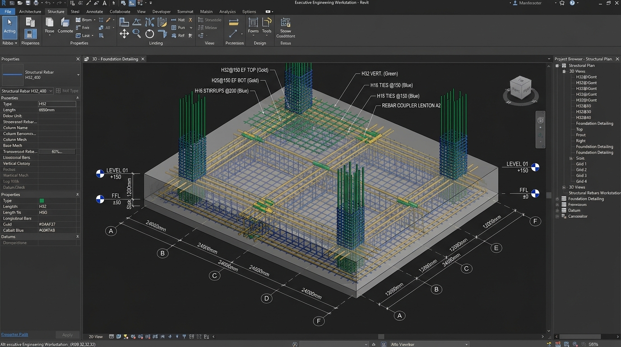621x347 pixels.
Task: Open the File tab
Action: 8,12
